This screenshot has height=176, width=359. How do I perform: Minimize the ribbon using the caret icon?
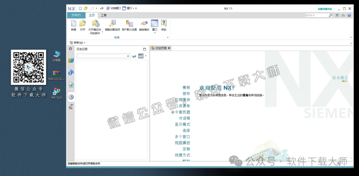click(343, 15)
